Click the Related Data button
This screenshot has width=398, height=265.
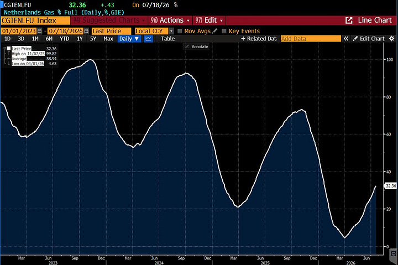coord(259,39)
